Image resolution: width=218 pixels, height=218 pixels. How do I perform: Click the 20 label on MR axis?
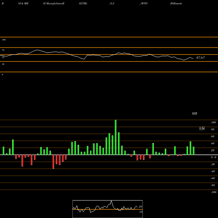[213, 150]
